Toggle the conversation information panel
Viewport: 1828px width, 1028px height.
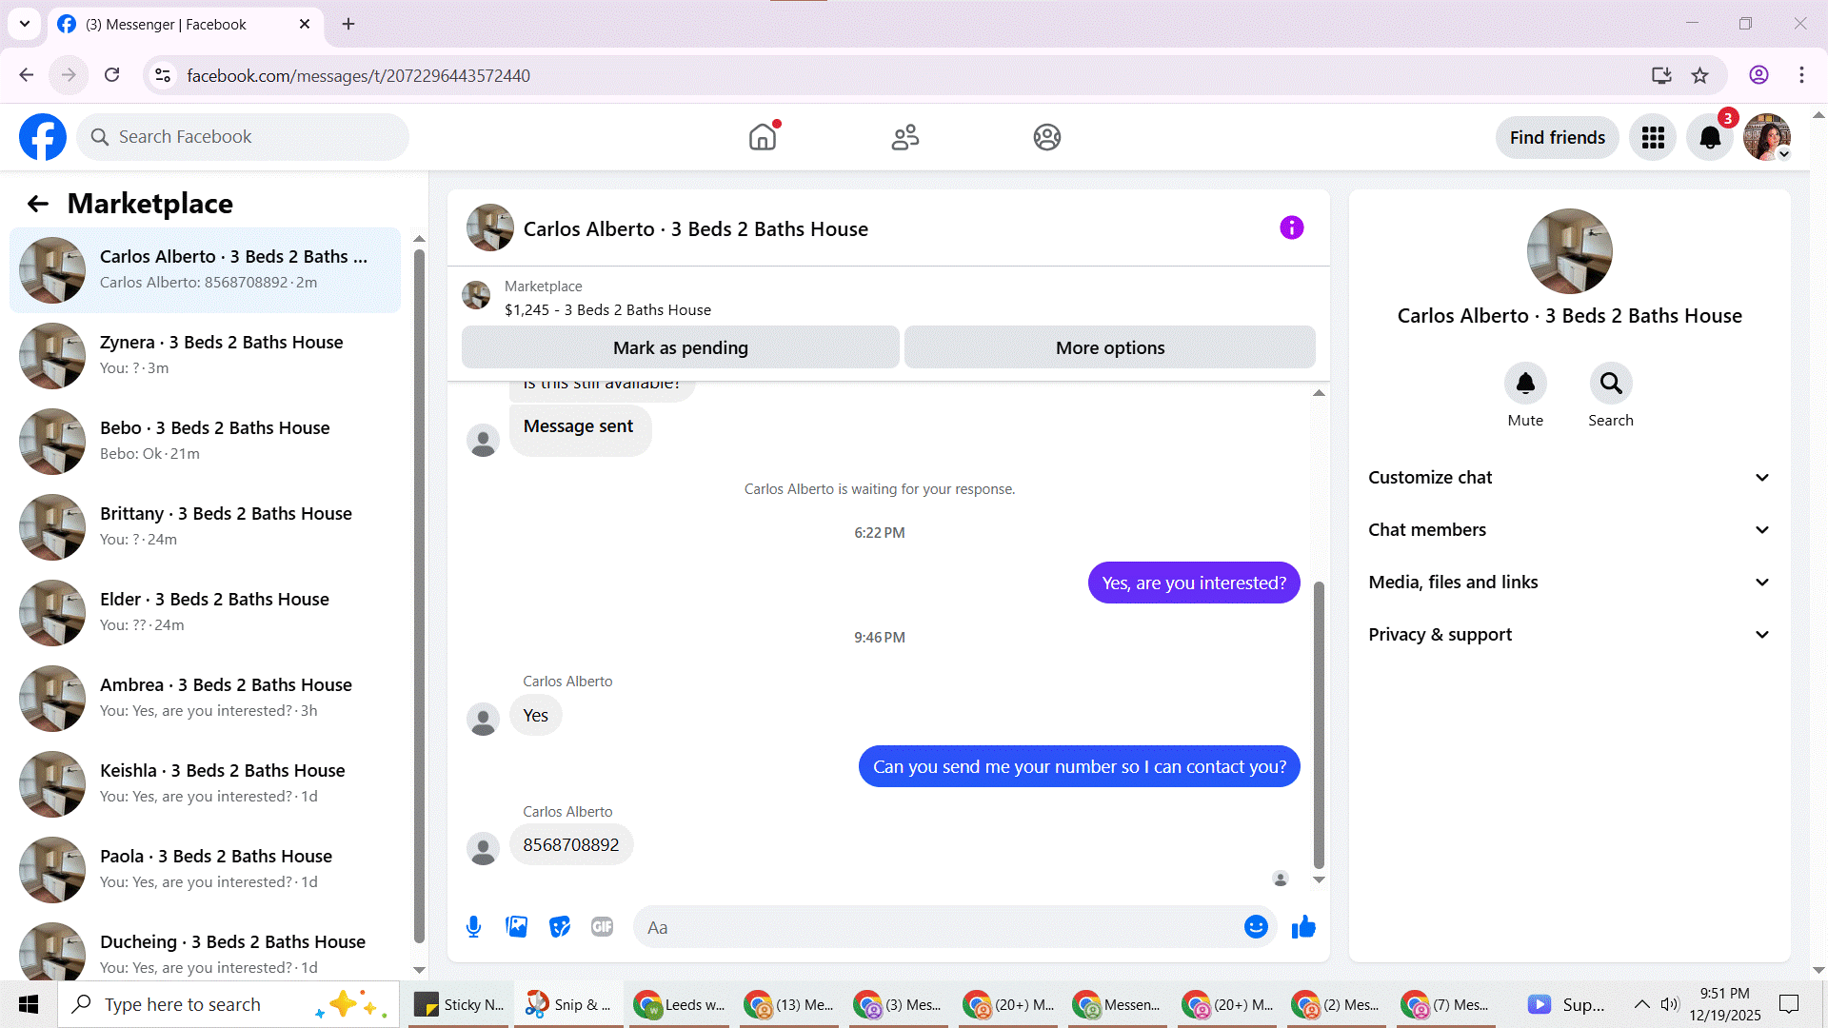(x=1291, y=227)
